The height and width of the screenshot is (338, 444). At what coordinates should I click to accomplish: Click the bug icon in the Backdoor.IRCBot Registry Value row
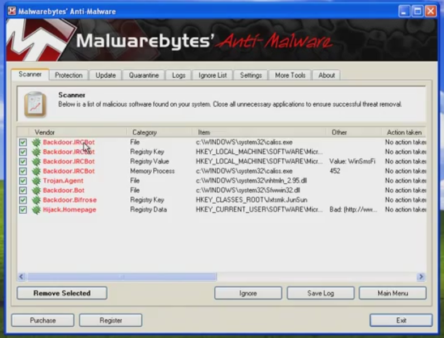36,161
